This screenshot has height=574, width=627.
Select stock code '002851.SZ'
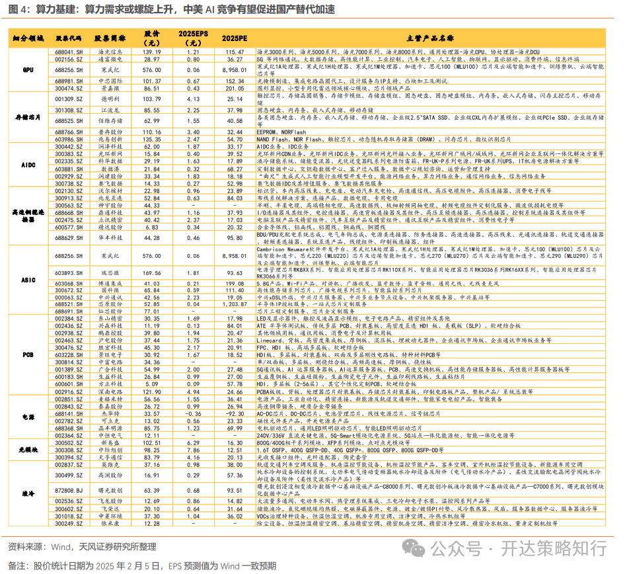click(x=69, y=399)
